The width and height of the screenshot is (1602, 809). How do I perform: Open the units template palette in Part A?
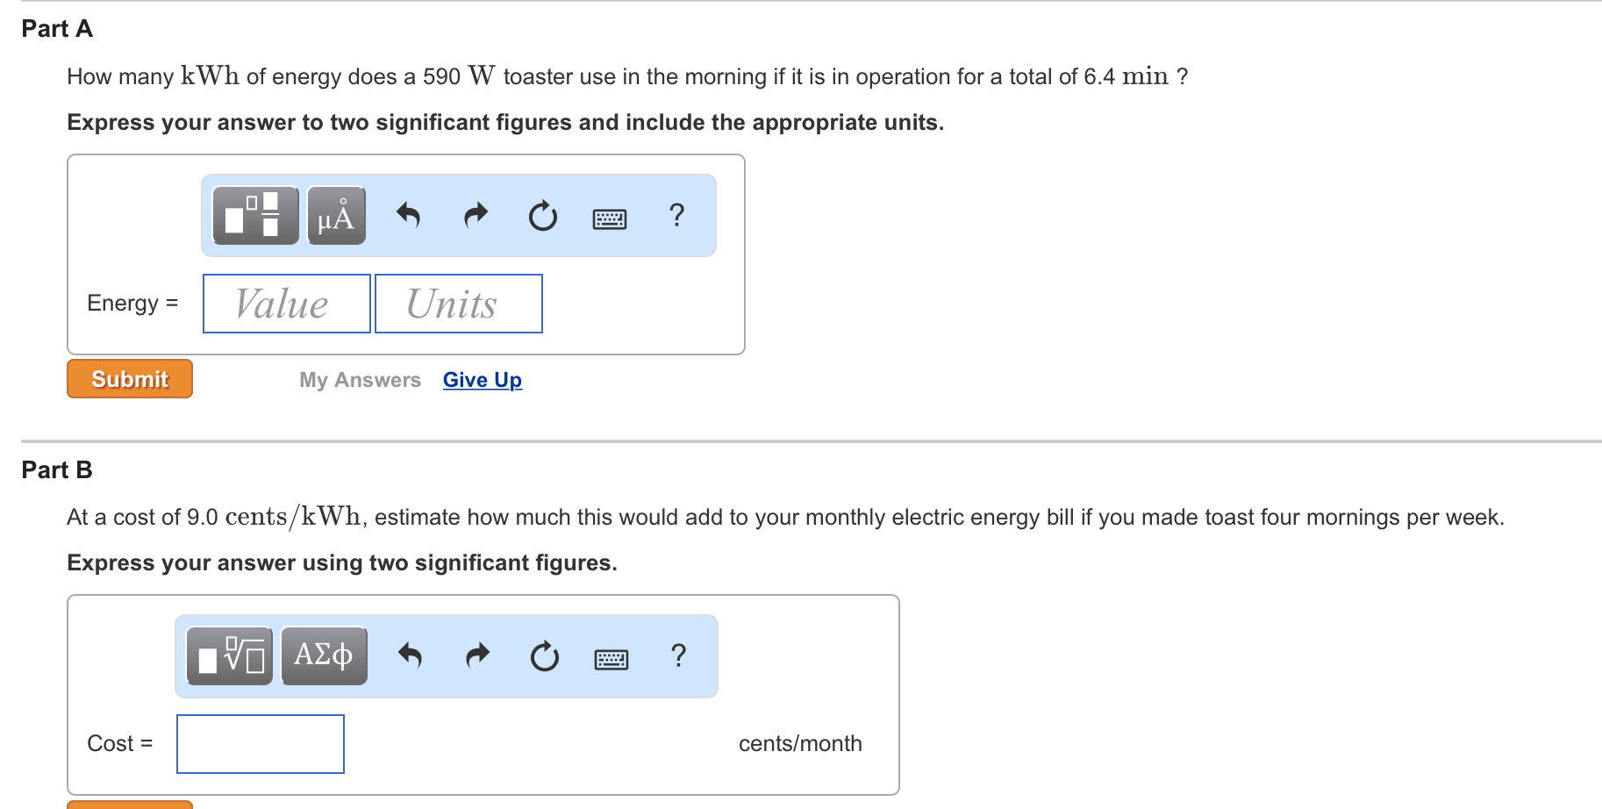(x=254, y=216)
